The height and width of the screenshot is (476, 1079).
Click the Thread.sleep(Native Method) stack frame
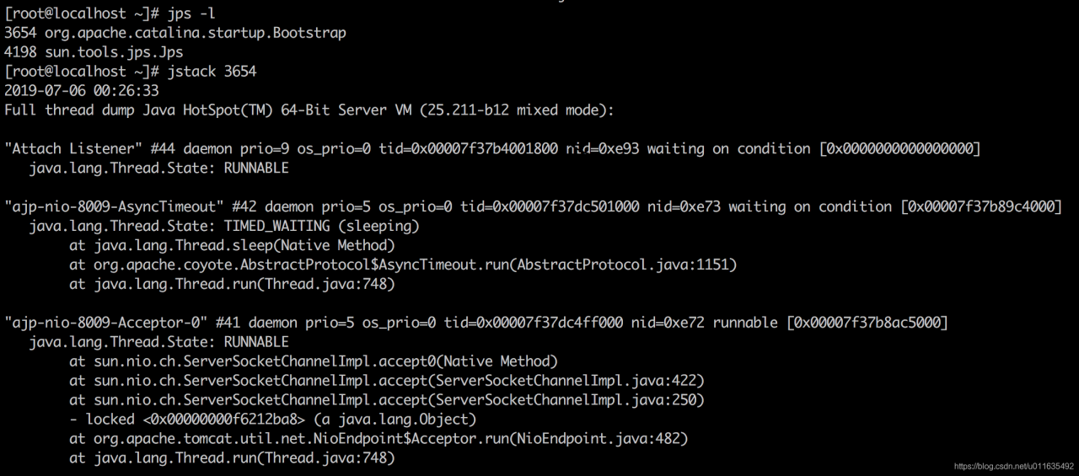click(x=232, y=245)
